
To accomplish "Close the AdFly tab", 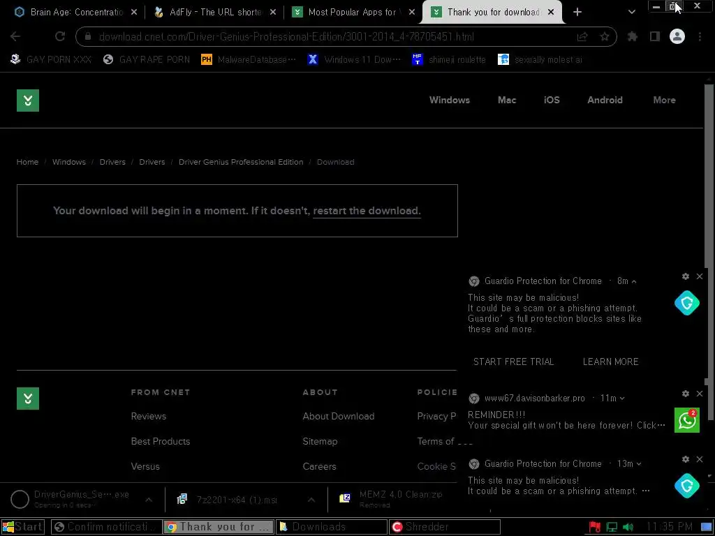I will (273, 13).
